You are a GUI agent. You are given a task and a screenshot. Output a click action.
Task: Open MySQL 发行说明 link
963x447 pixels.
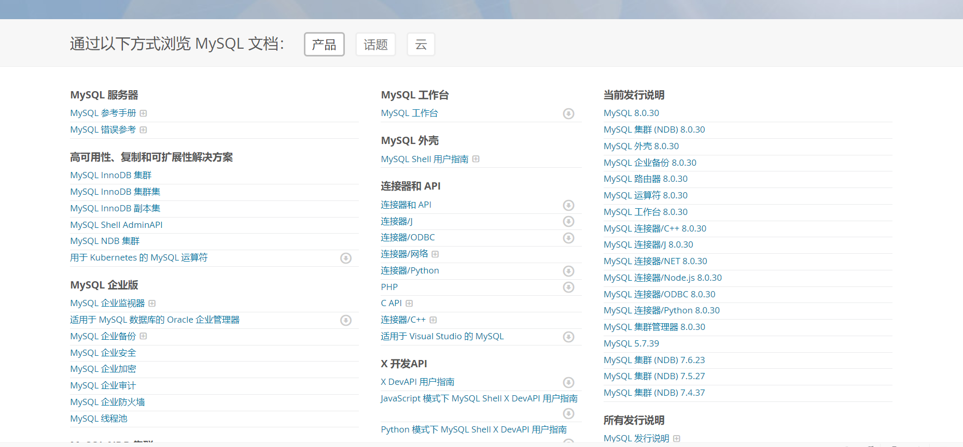[x=636, y=438]
